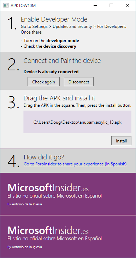Click the large step number 4
This screenshot has height=258, width=136.
(x=13, y=161)
